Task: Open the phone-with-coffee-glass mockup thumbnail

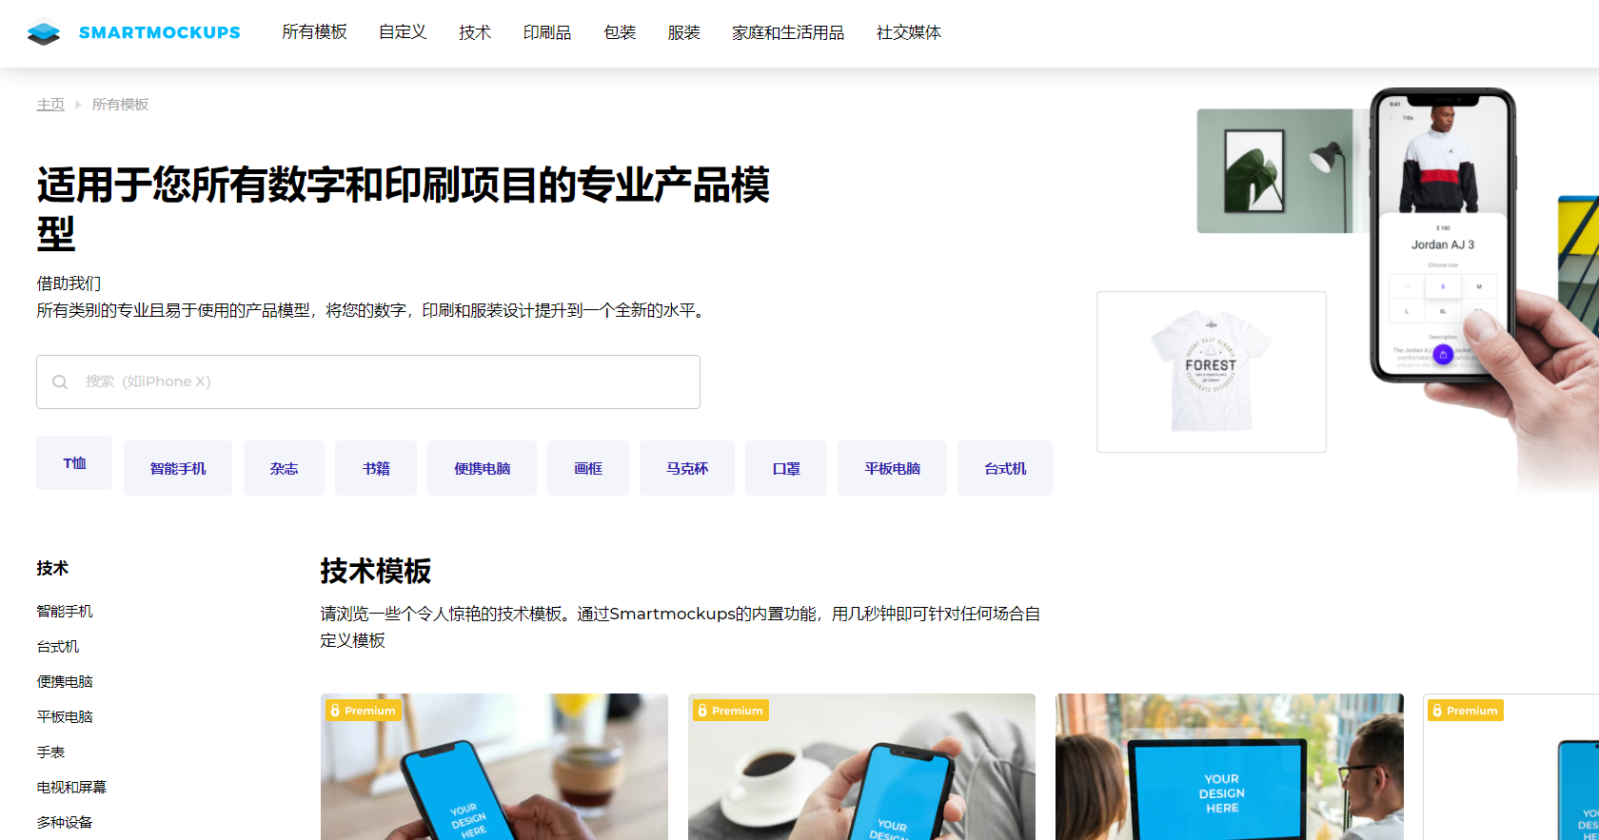Action: click(494, 767)
